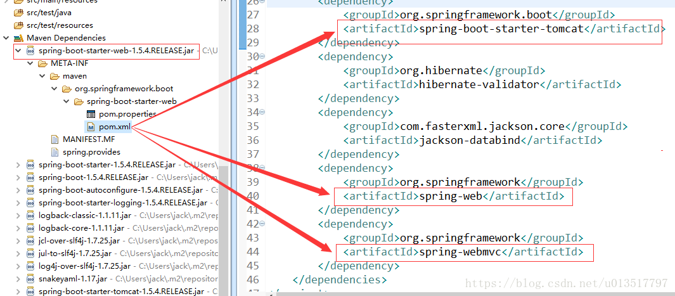The width and height of the screenshot is (675, 296).
Task: Collapse the Maven Dependencies node
Action: (x=6, y=38)
